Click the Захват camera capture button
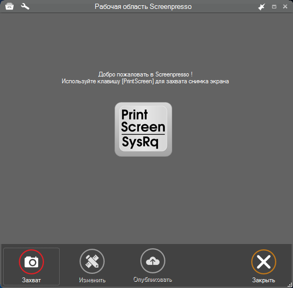The image size is (293, 288). (31, 266)
